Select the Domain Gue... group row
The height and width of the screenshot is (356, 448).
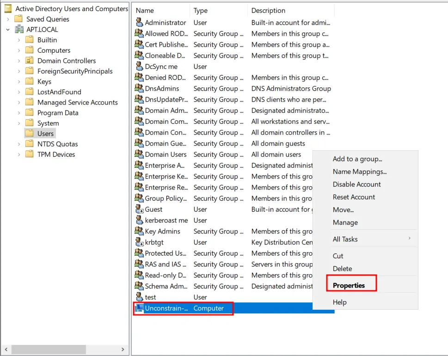(x=234, y=143)
